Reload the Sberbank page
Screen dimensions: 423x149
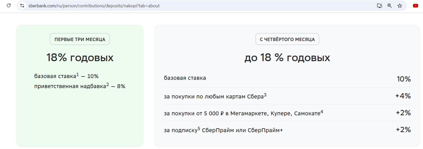[x=9, y=6]
